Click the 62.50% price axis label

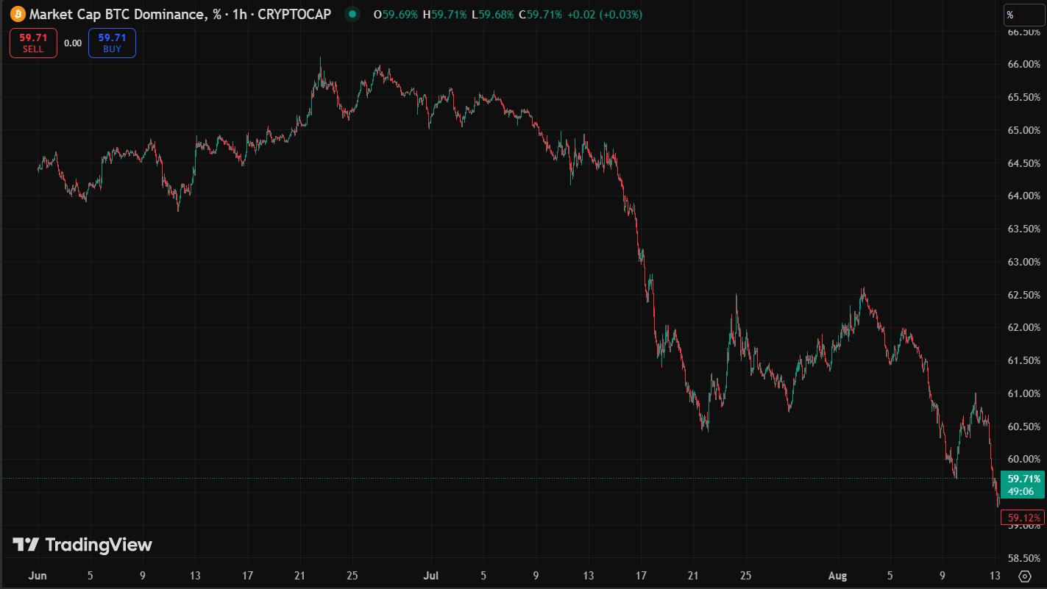1023,295
